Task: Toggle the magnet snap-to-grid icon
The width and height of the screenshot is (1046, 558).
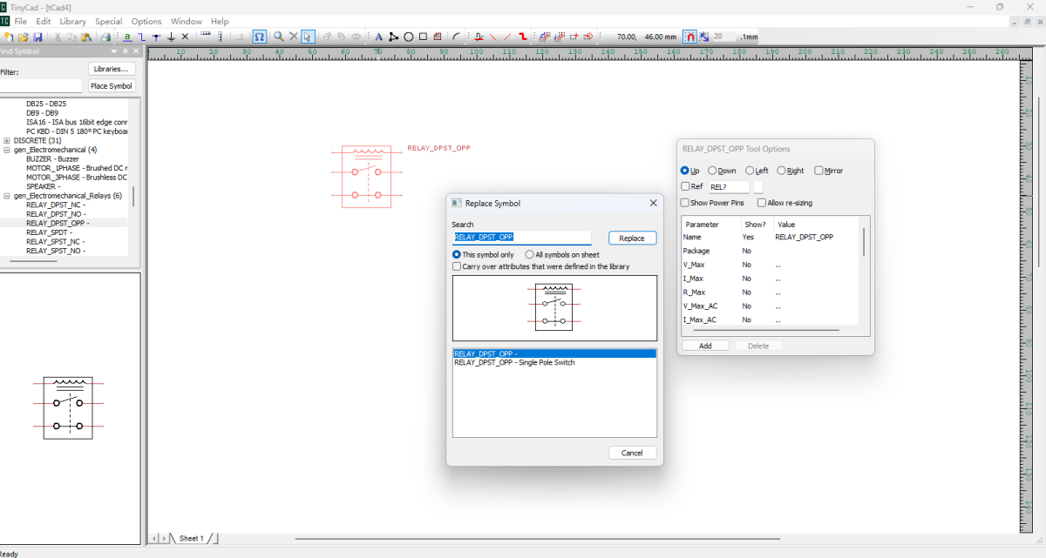Action: coord(690,37)
